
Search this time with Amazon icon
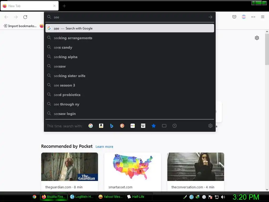point(101,126)
